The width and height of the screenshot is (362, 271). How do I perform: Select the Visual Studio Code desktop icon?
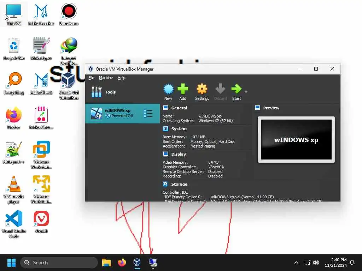pyautogui.click(x=14, y=224)
